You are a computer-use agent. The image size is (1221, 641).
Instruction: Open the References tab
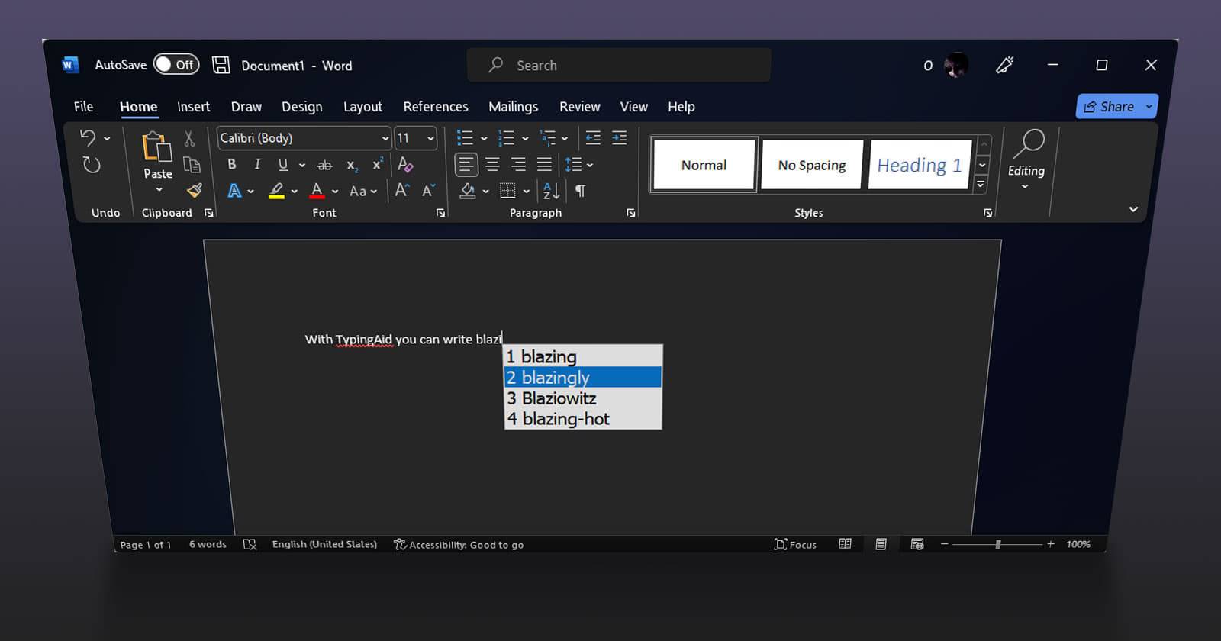coord(436,107)
